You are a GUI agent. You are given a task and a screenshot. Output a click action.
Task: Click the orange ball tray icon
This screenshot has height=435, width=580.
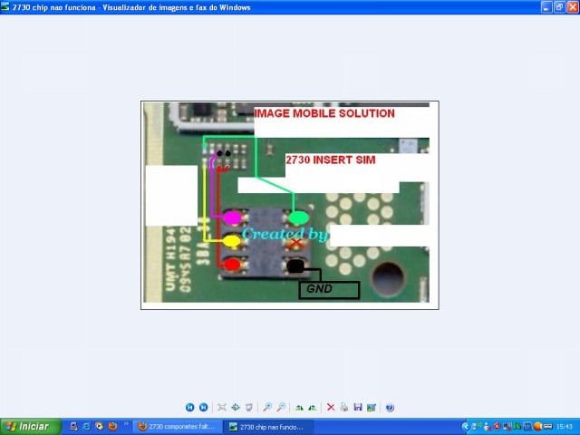pos(537,427)
